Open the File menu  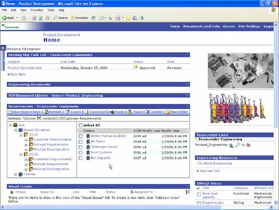[x=5, y=10]
